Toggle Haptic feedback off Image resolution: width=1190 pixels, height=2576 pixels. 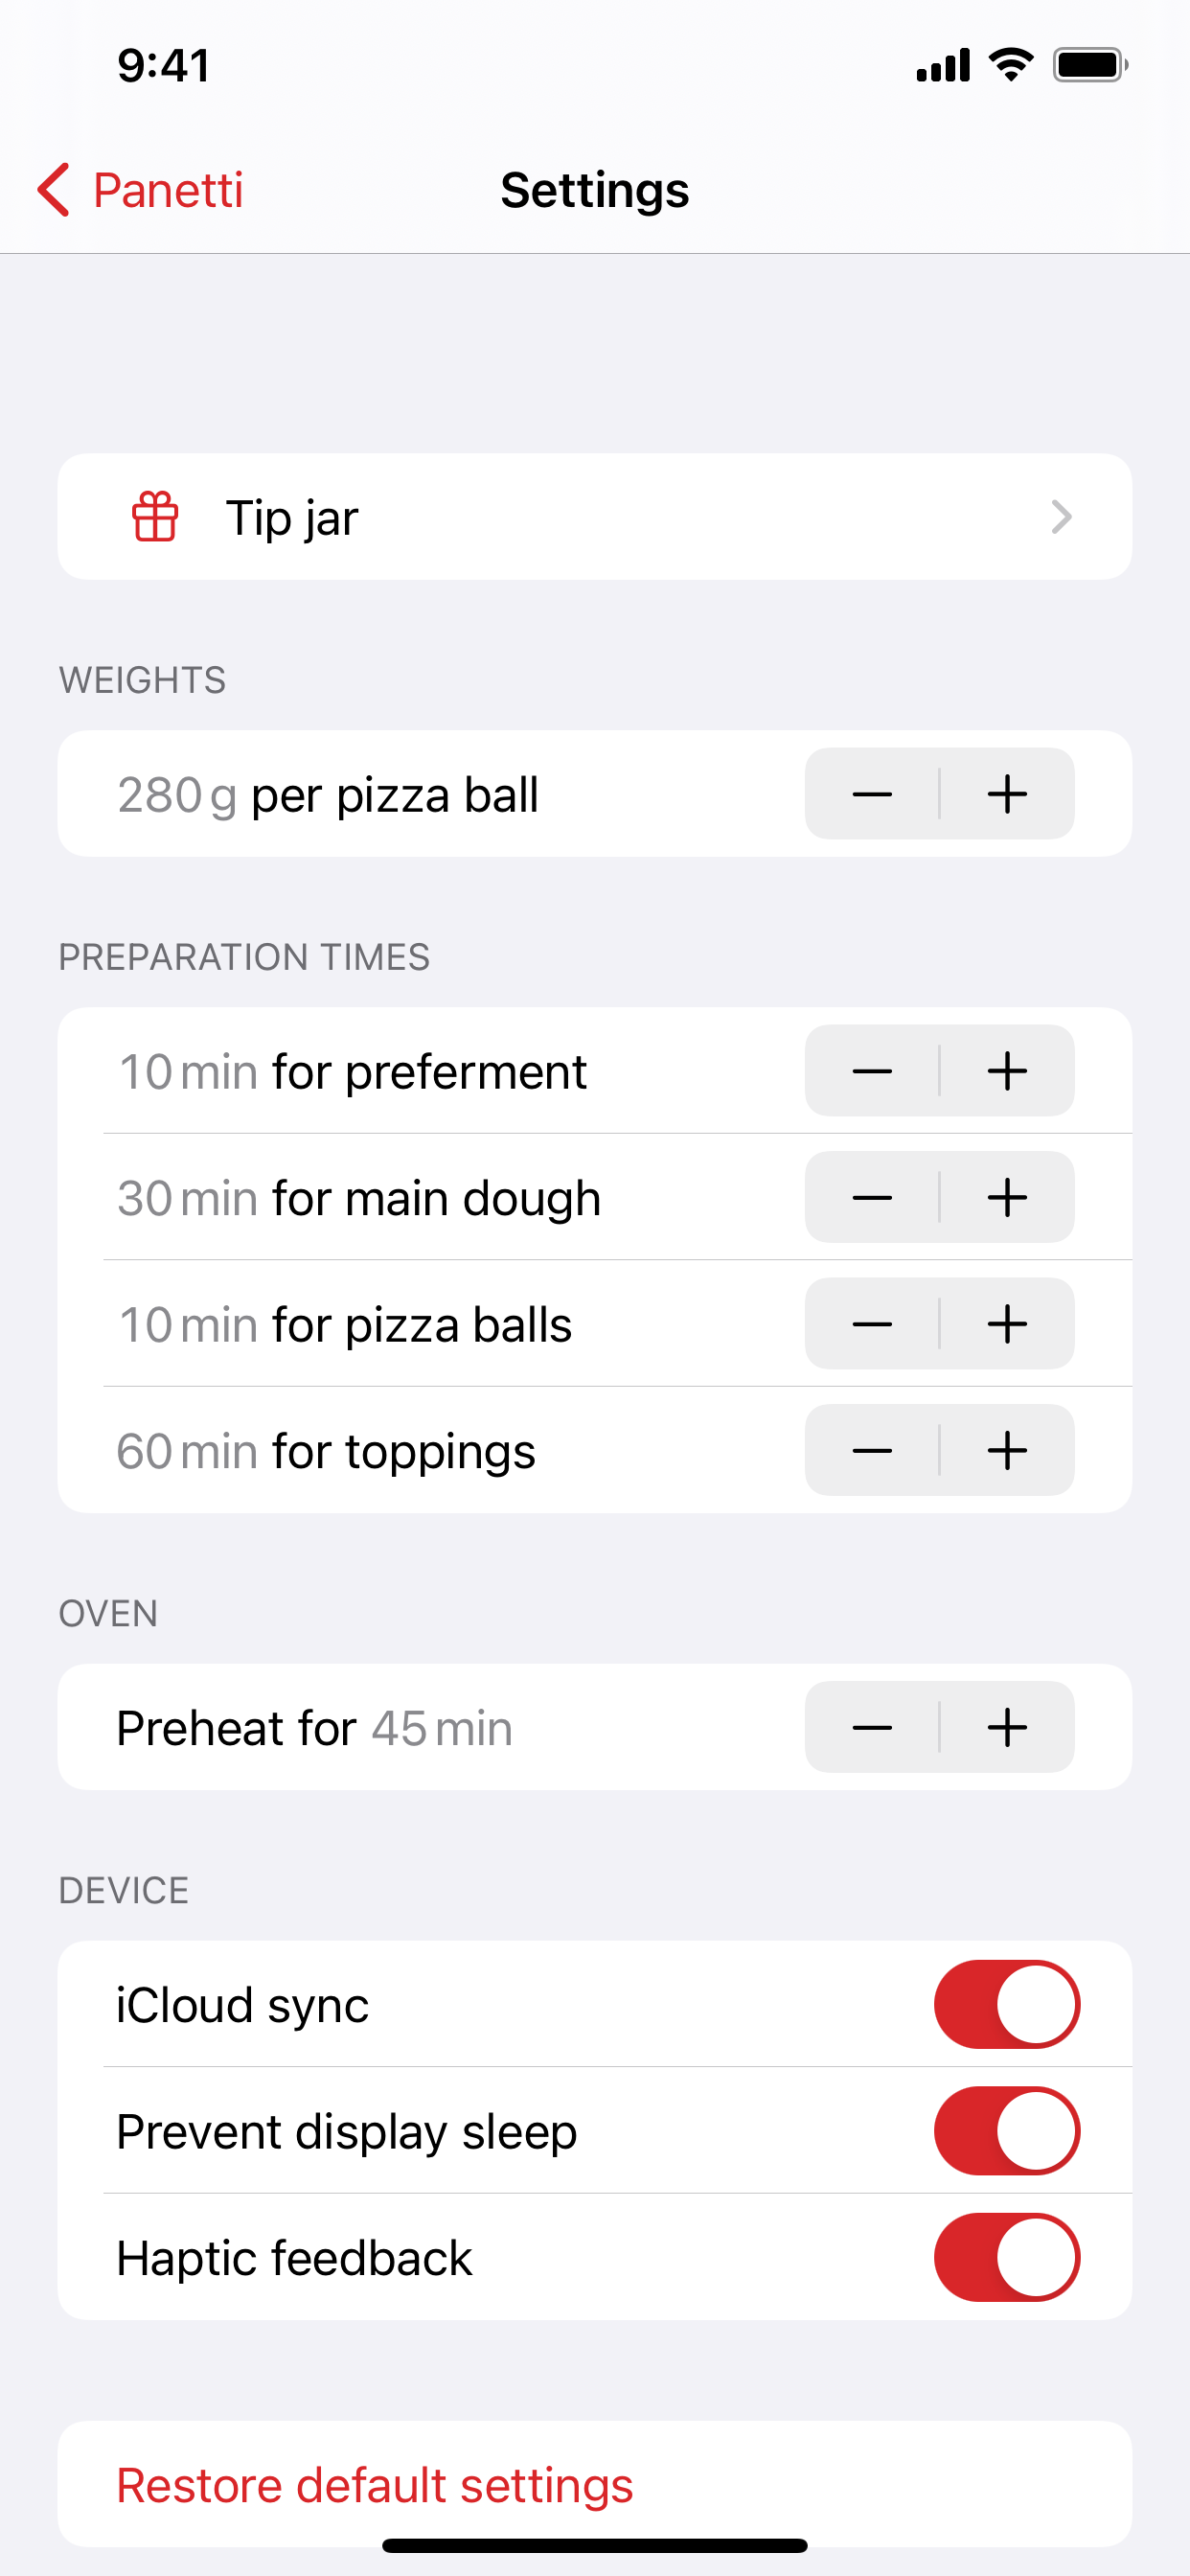[1007, 2257]
